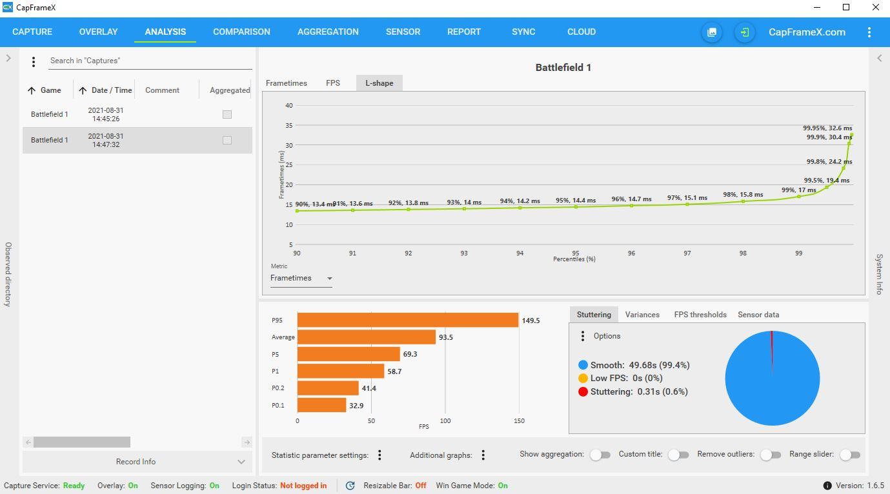Toggle Range slider switch

click(850, 455)
